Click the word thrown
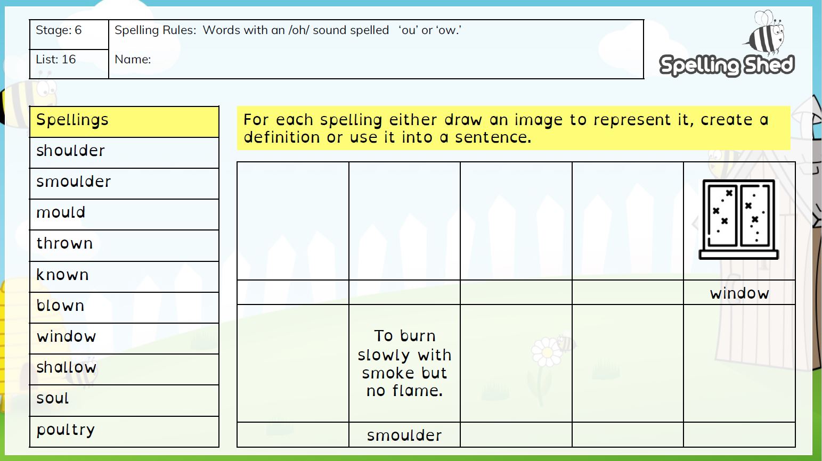 click(64, 244)
